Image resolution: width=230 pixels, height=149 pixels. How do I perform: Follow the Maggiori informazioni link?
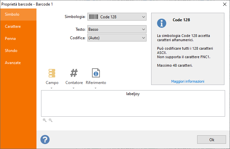(x=188, y=81)
